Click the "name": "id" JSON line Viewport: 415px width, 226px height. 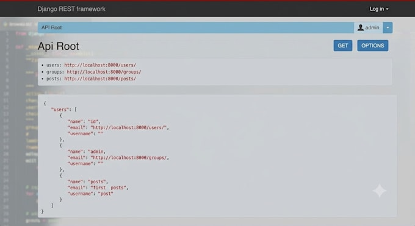tap(84, 122)
